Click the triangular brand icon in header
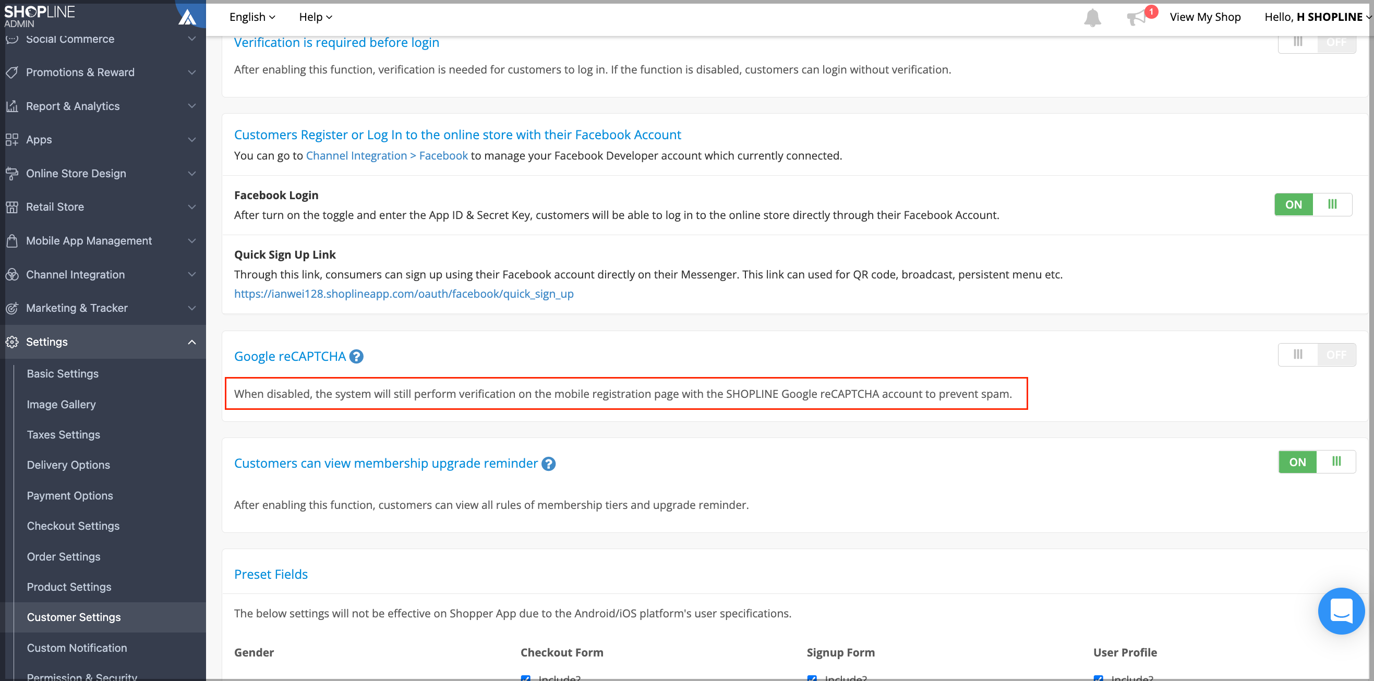Screen dimensions: 1374x681 (x=187, y=17)
